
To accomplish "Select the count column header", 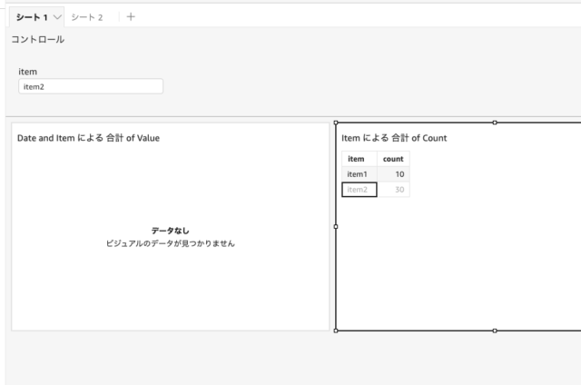I will [393, 159].
